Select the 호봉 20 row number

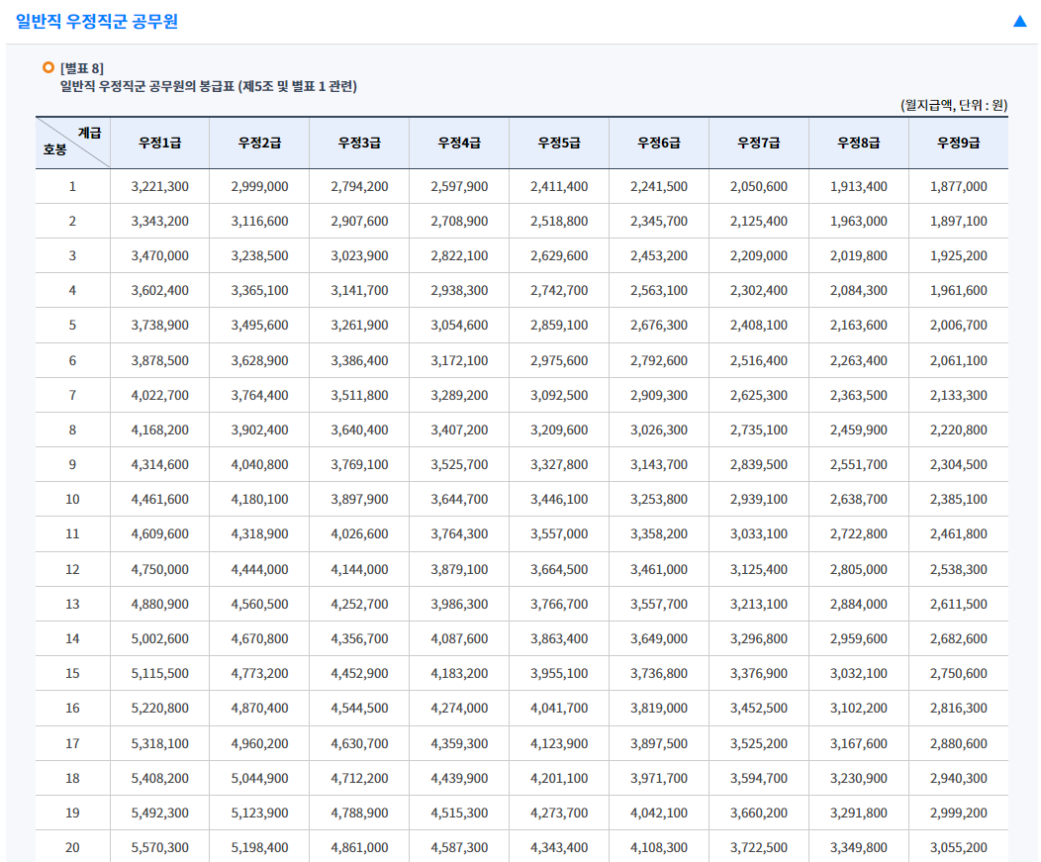click(x=72, y=847)
